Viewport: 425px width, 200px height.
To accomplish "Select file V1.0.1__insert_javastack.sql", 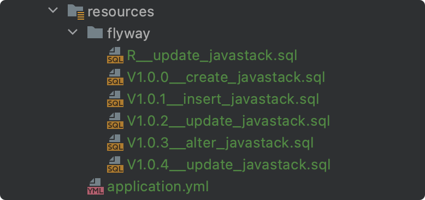I will tap(223, 99).
